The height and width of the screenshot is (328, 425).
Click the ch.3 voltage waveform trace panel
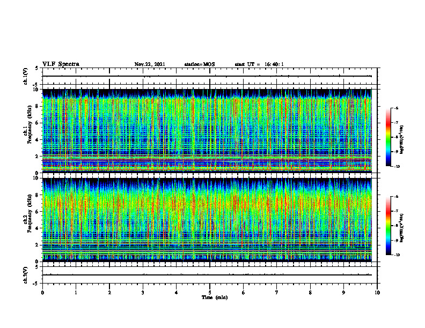click(x=210, y=275)
